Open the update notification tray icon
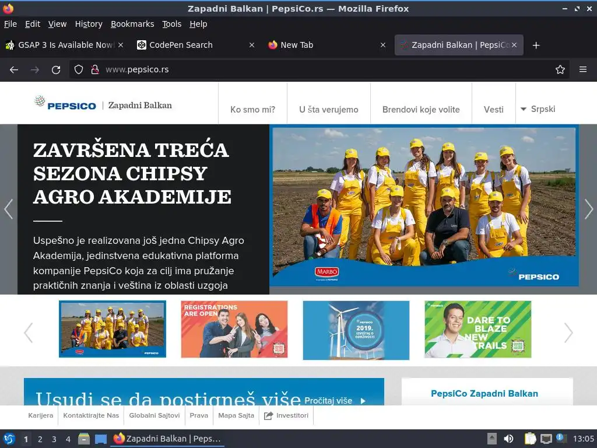 tap(561, 438)
